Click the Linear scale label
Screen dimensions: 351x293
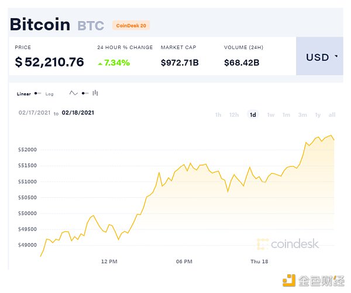click(24, 93)
